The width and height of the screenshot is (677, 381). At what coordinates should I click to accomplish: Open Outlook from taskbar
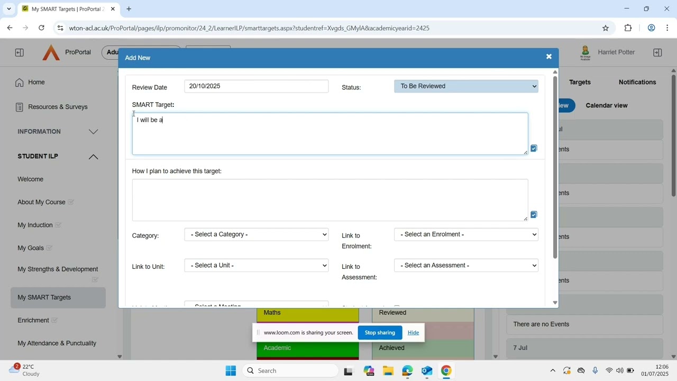[x=427, y=371]
